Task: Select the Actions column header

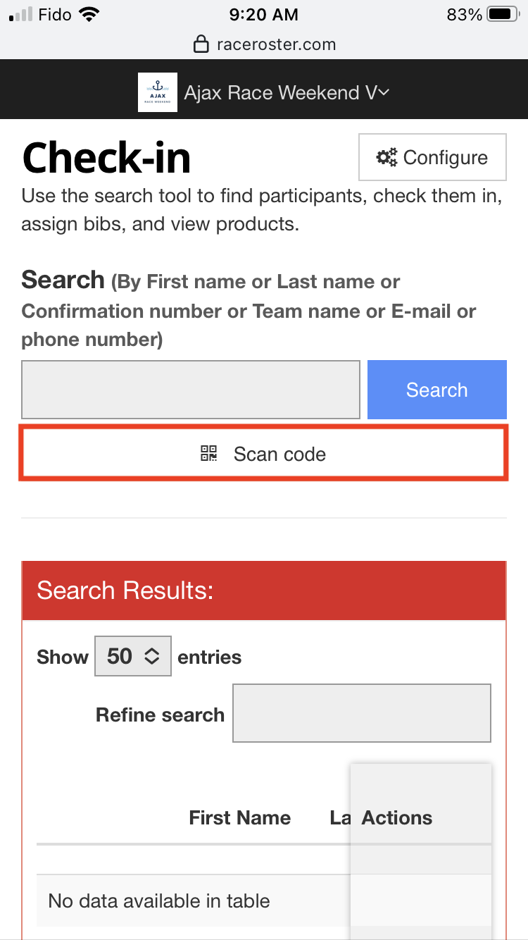Action: [x=396, y=817]
